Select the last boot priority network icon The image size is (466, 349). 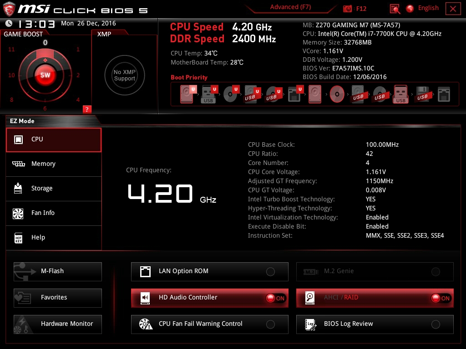(444, 95)
